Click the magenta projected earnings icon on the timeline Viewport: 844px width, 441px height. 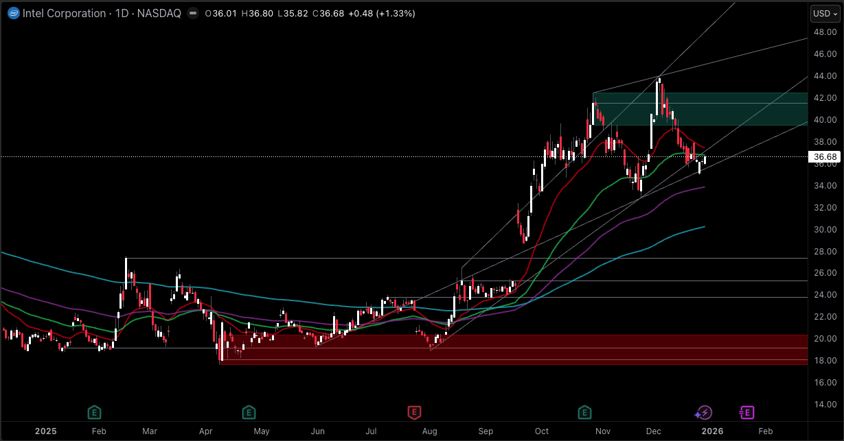[x=746, y=412]
